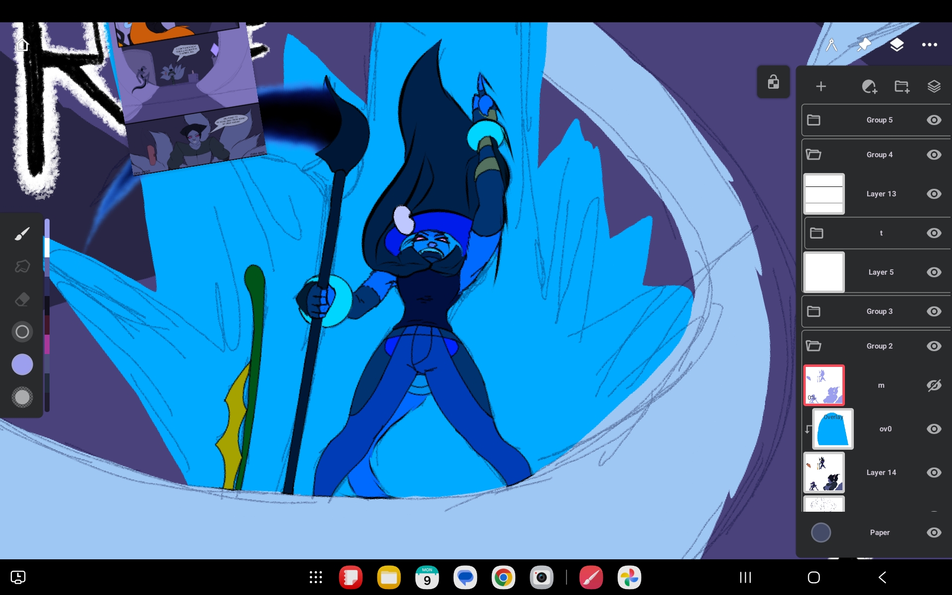Expand the t folder group

tap(817, 233)
